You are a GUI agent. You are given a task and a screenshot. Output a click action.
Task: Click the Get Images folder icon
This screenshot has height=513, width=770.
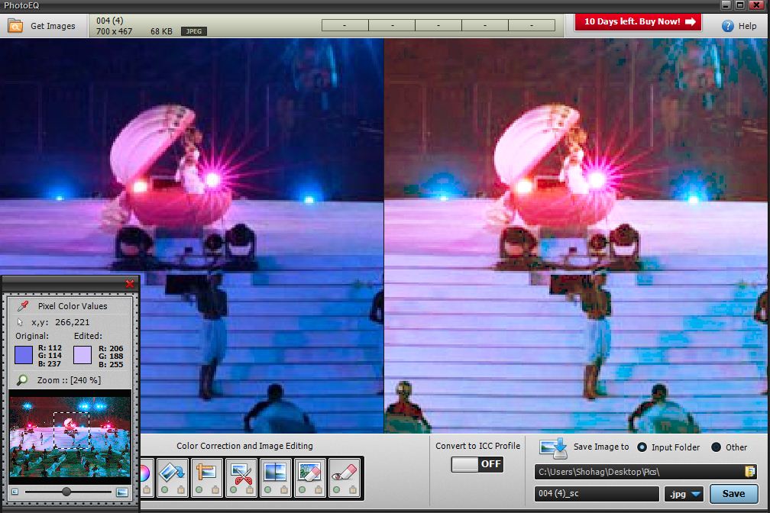click(15, 26)
